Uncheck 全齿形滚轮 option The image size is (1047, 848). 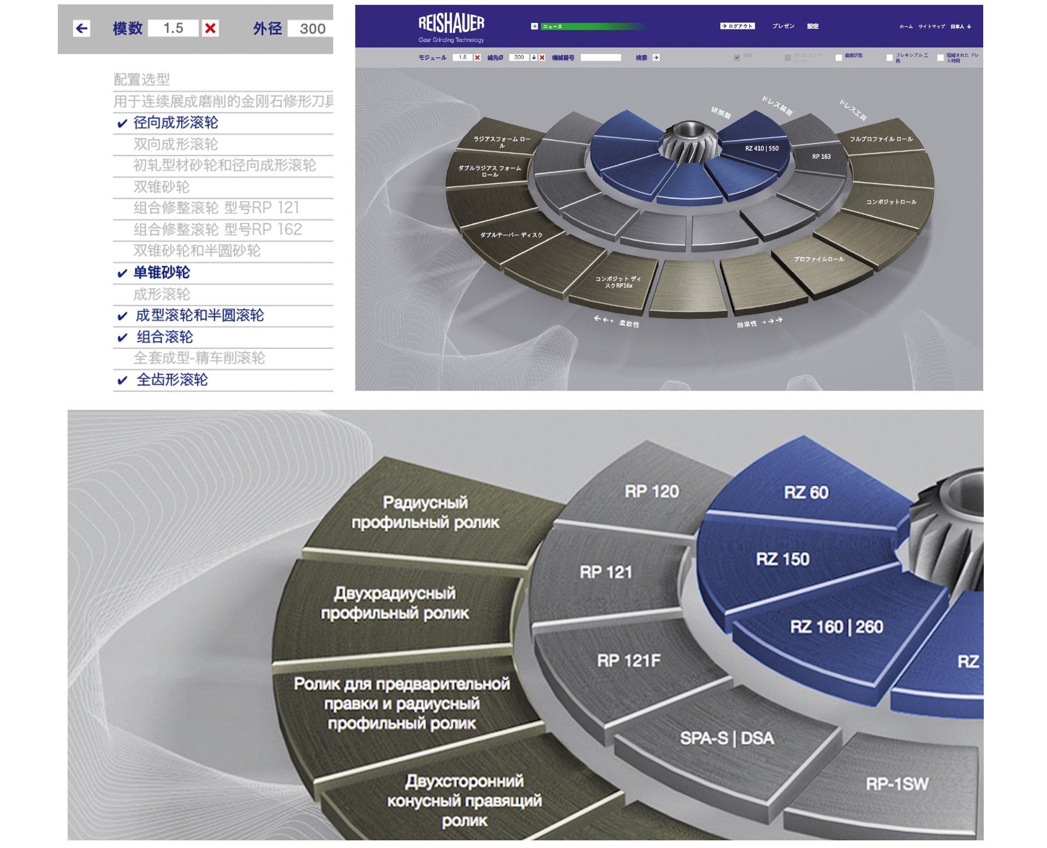tap(123, 380)
